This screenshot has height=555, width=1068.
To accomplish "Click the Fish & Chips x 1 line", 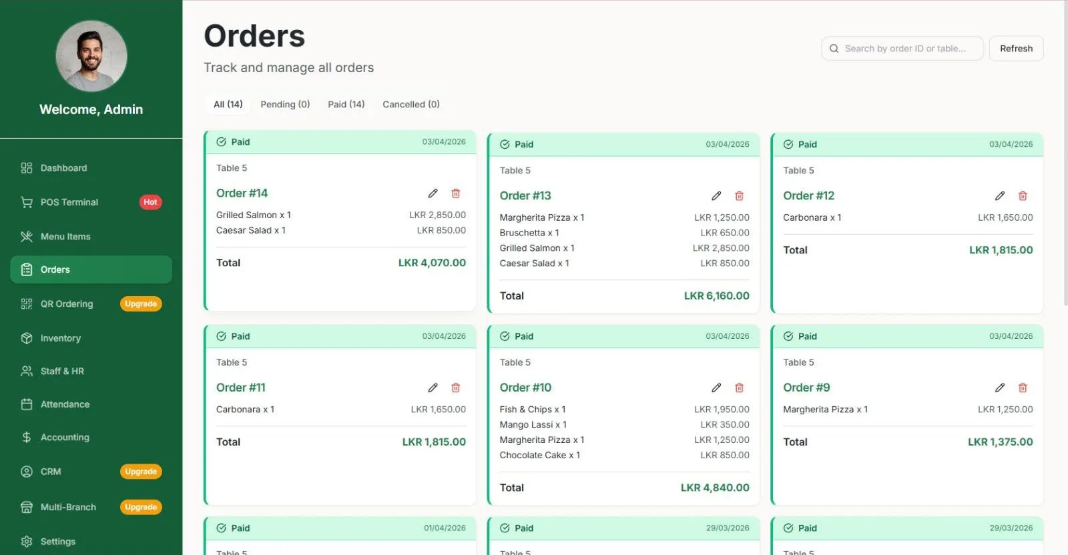I will point(533,410).
